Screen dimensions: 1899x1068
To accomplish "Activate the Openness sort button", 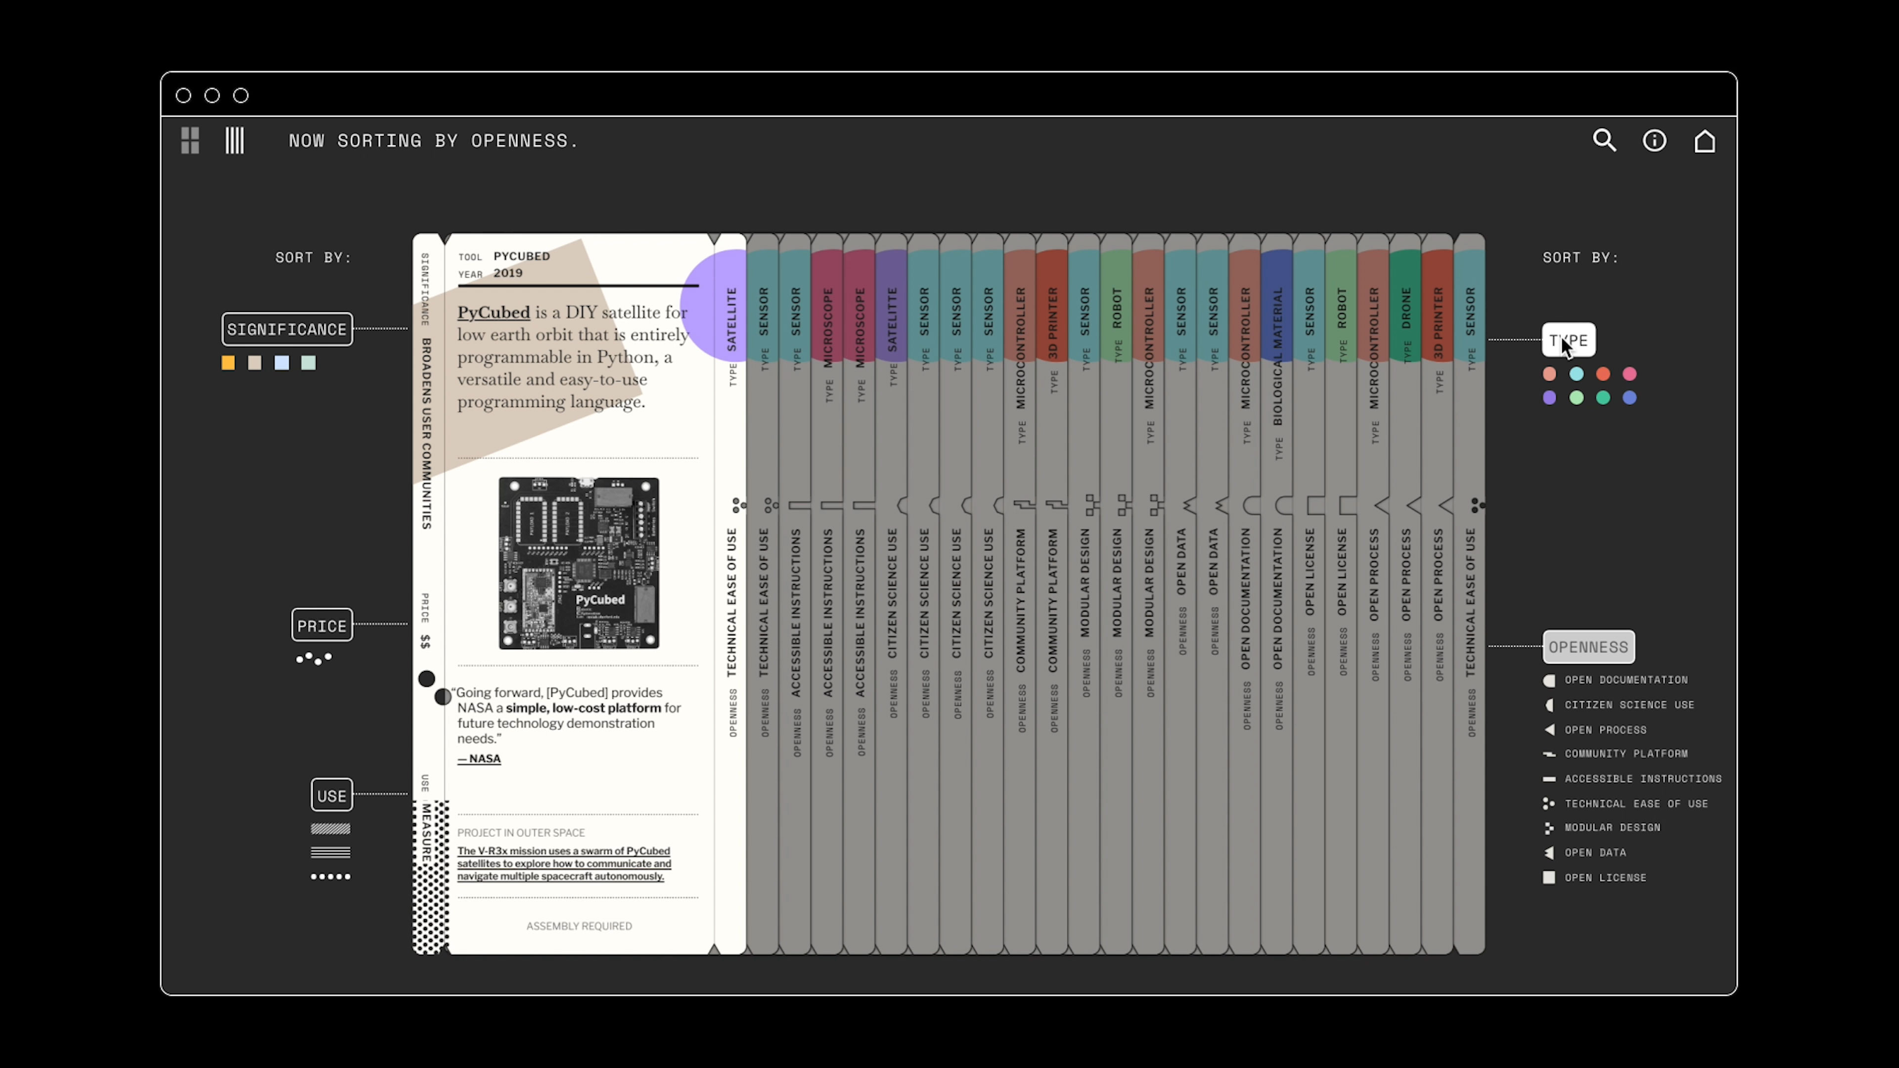I will point(1588,647).
